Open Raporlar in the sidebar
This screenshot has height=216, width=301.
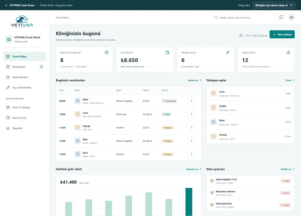pos(25,128)
